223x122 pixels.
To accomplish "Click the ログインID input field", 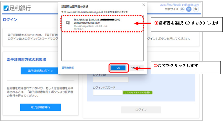I will click(111, 79).
